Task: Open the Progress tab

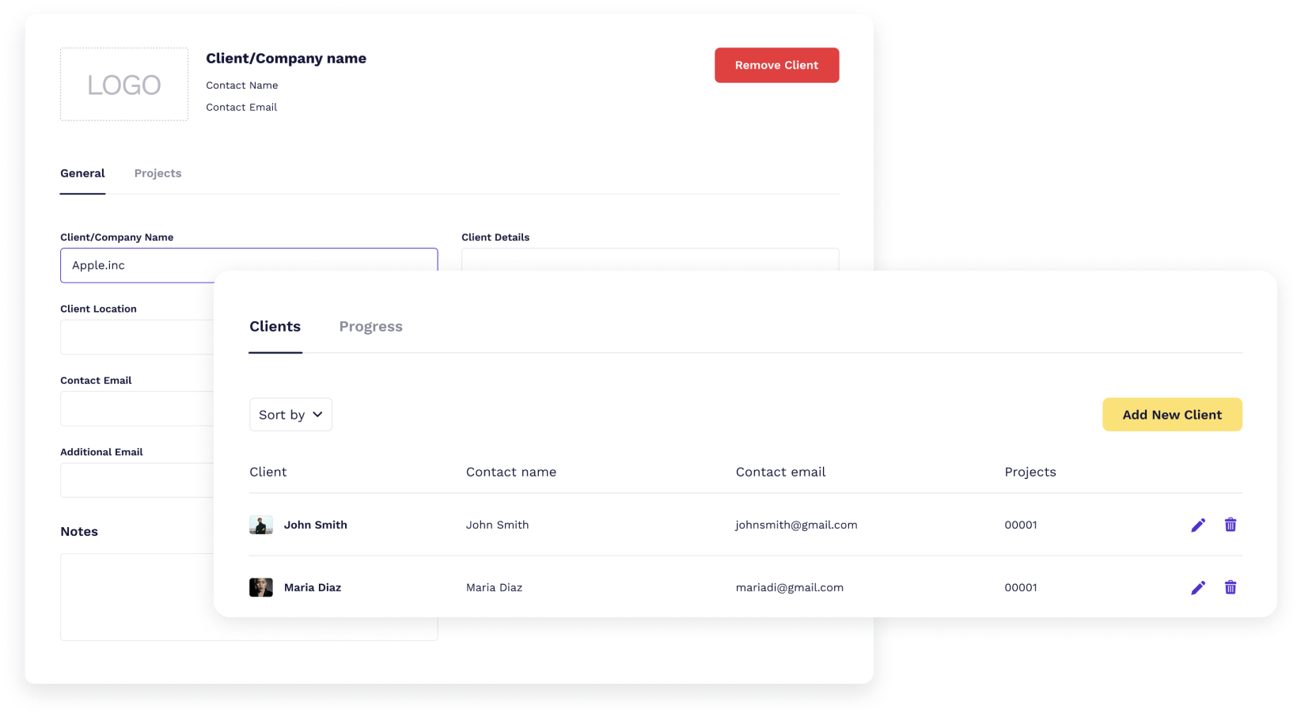Action: [370, 326]
